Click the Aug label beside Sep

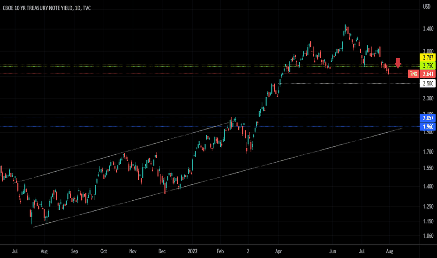tap(44, 251)
